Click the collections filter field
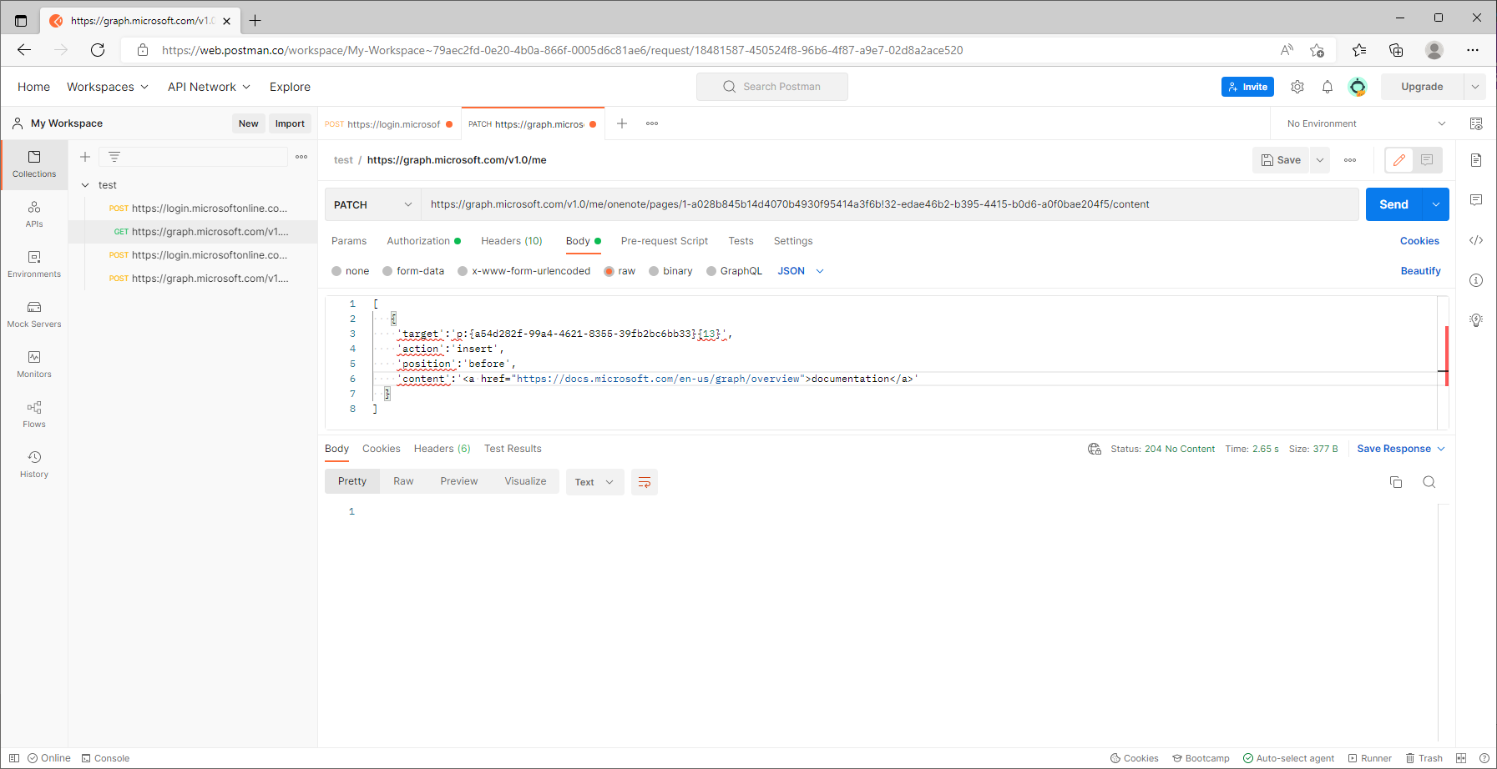Image resolution: width=1497 pixels, height=769 pixels. (x=194, y=157)
